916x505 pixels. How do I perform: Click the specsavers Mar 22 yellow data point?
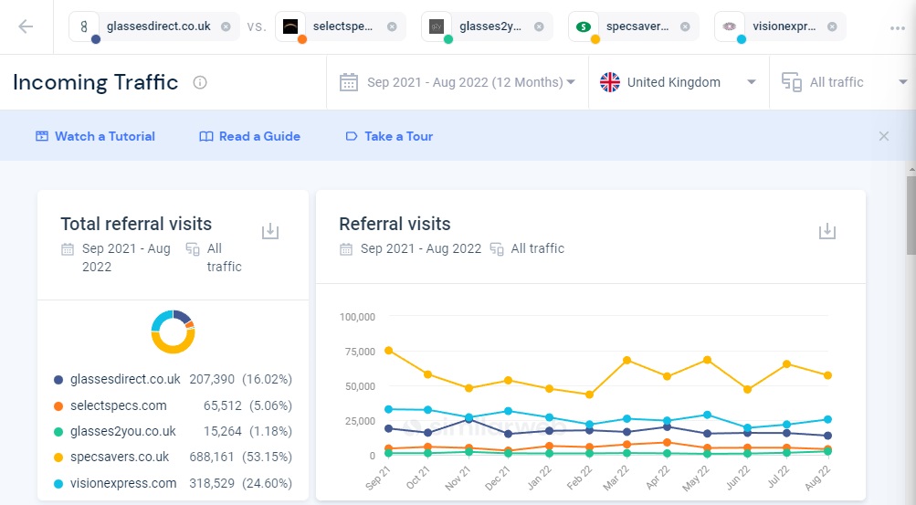coord(627,360)
